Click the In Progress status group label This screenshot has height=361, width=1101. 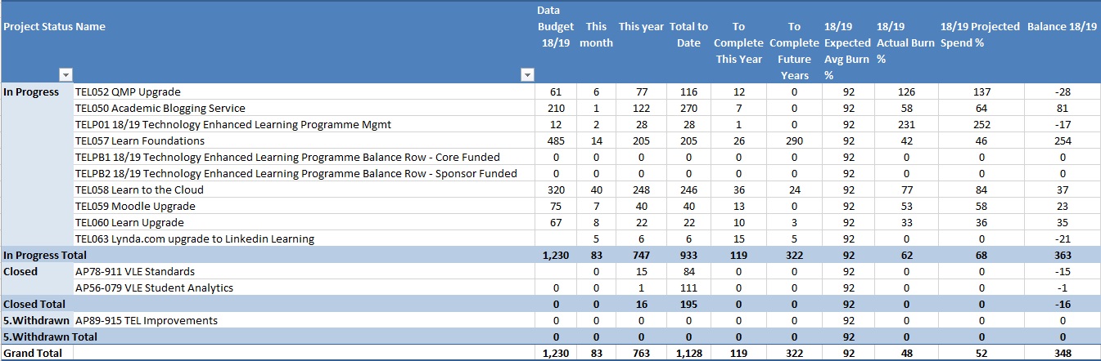tap(31, 91)
